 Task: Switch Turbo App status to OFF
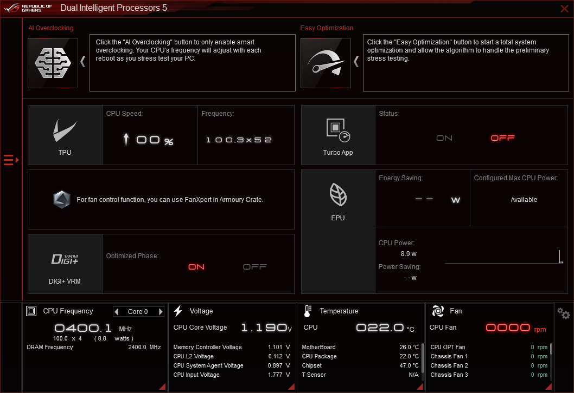point(503,138)
